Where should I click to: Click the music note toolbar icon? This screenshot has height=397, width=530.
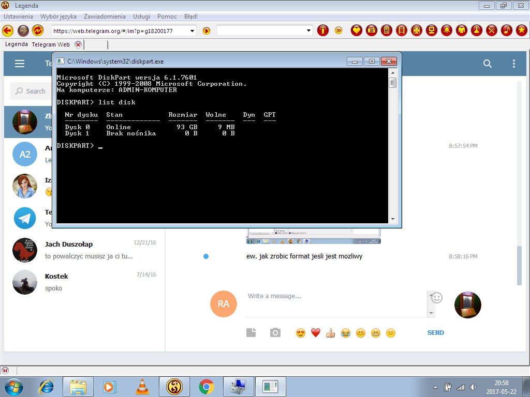(506, 30)
